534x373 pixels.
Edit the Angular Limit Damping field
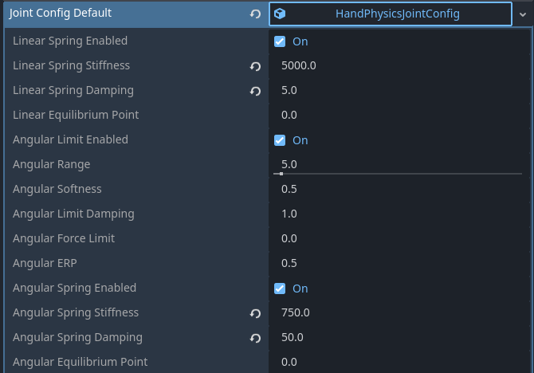(x=399, y=214)
